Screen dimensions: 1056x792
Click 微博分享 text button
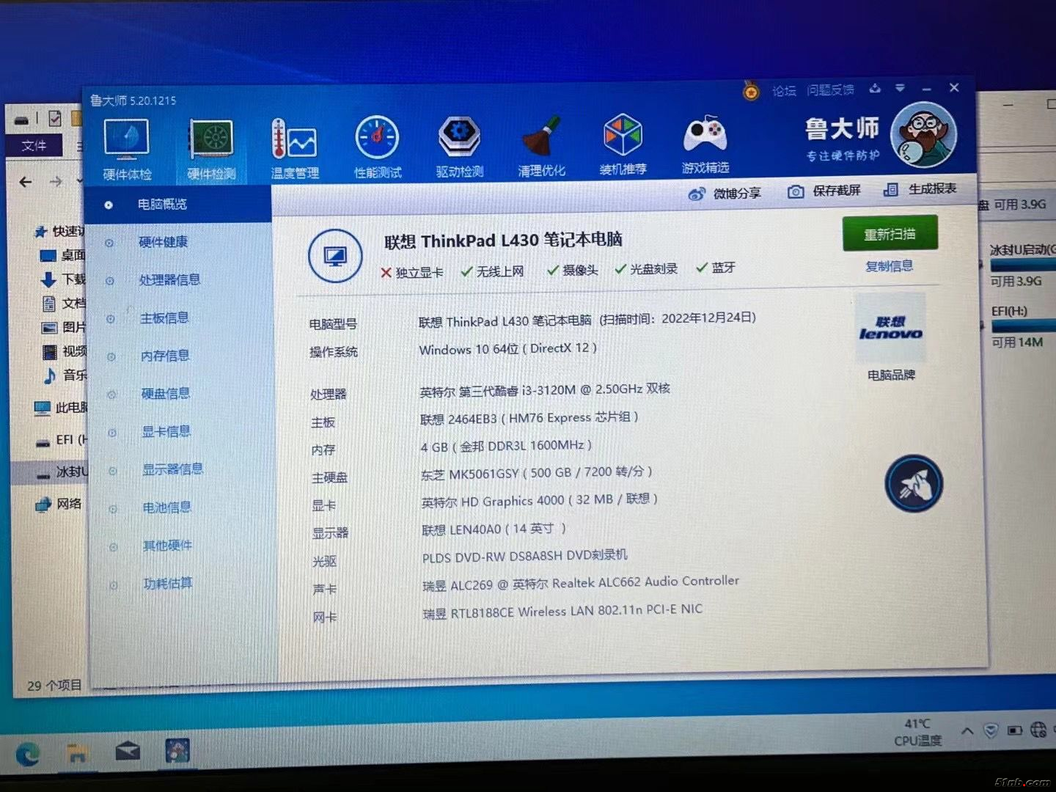tap(737, 194)
